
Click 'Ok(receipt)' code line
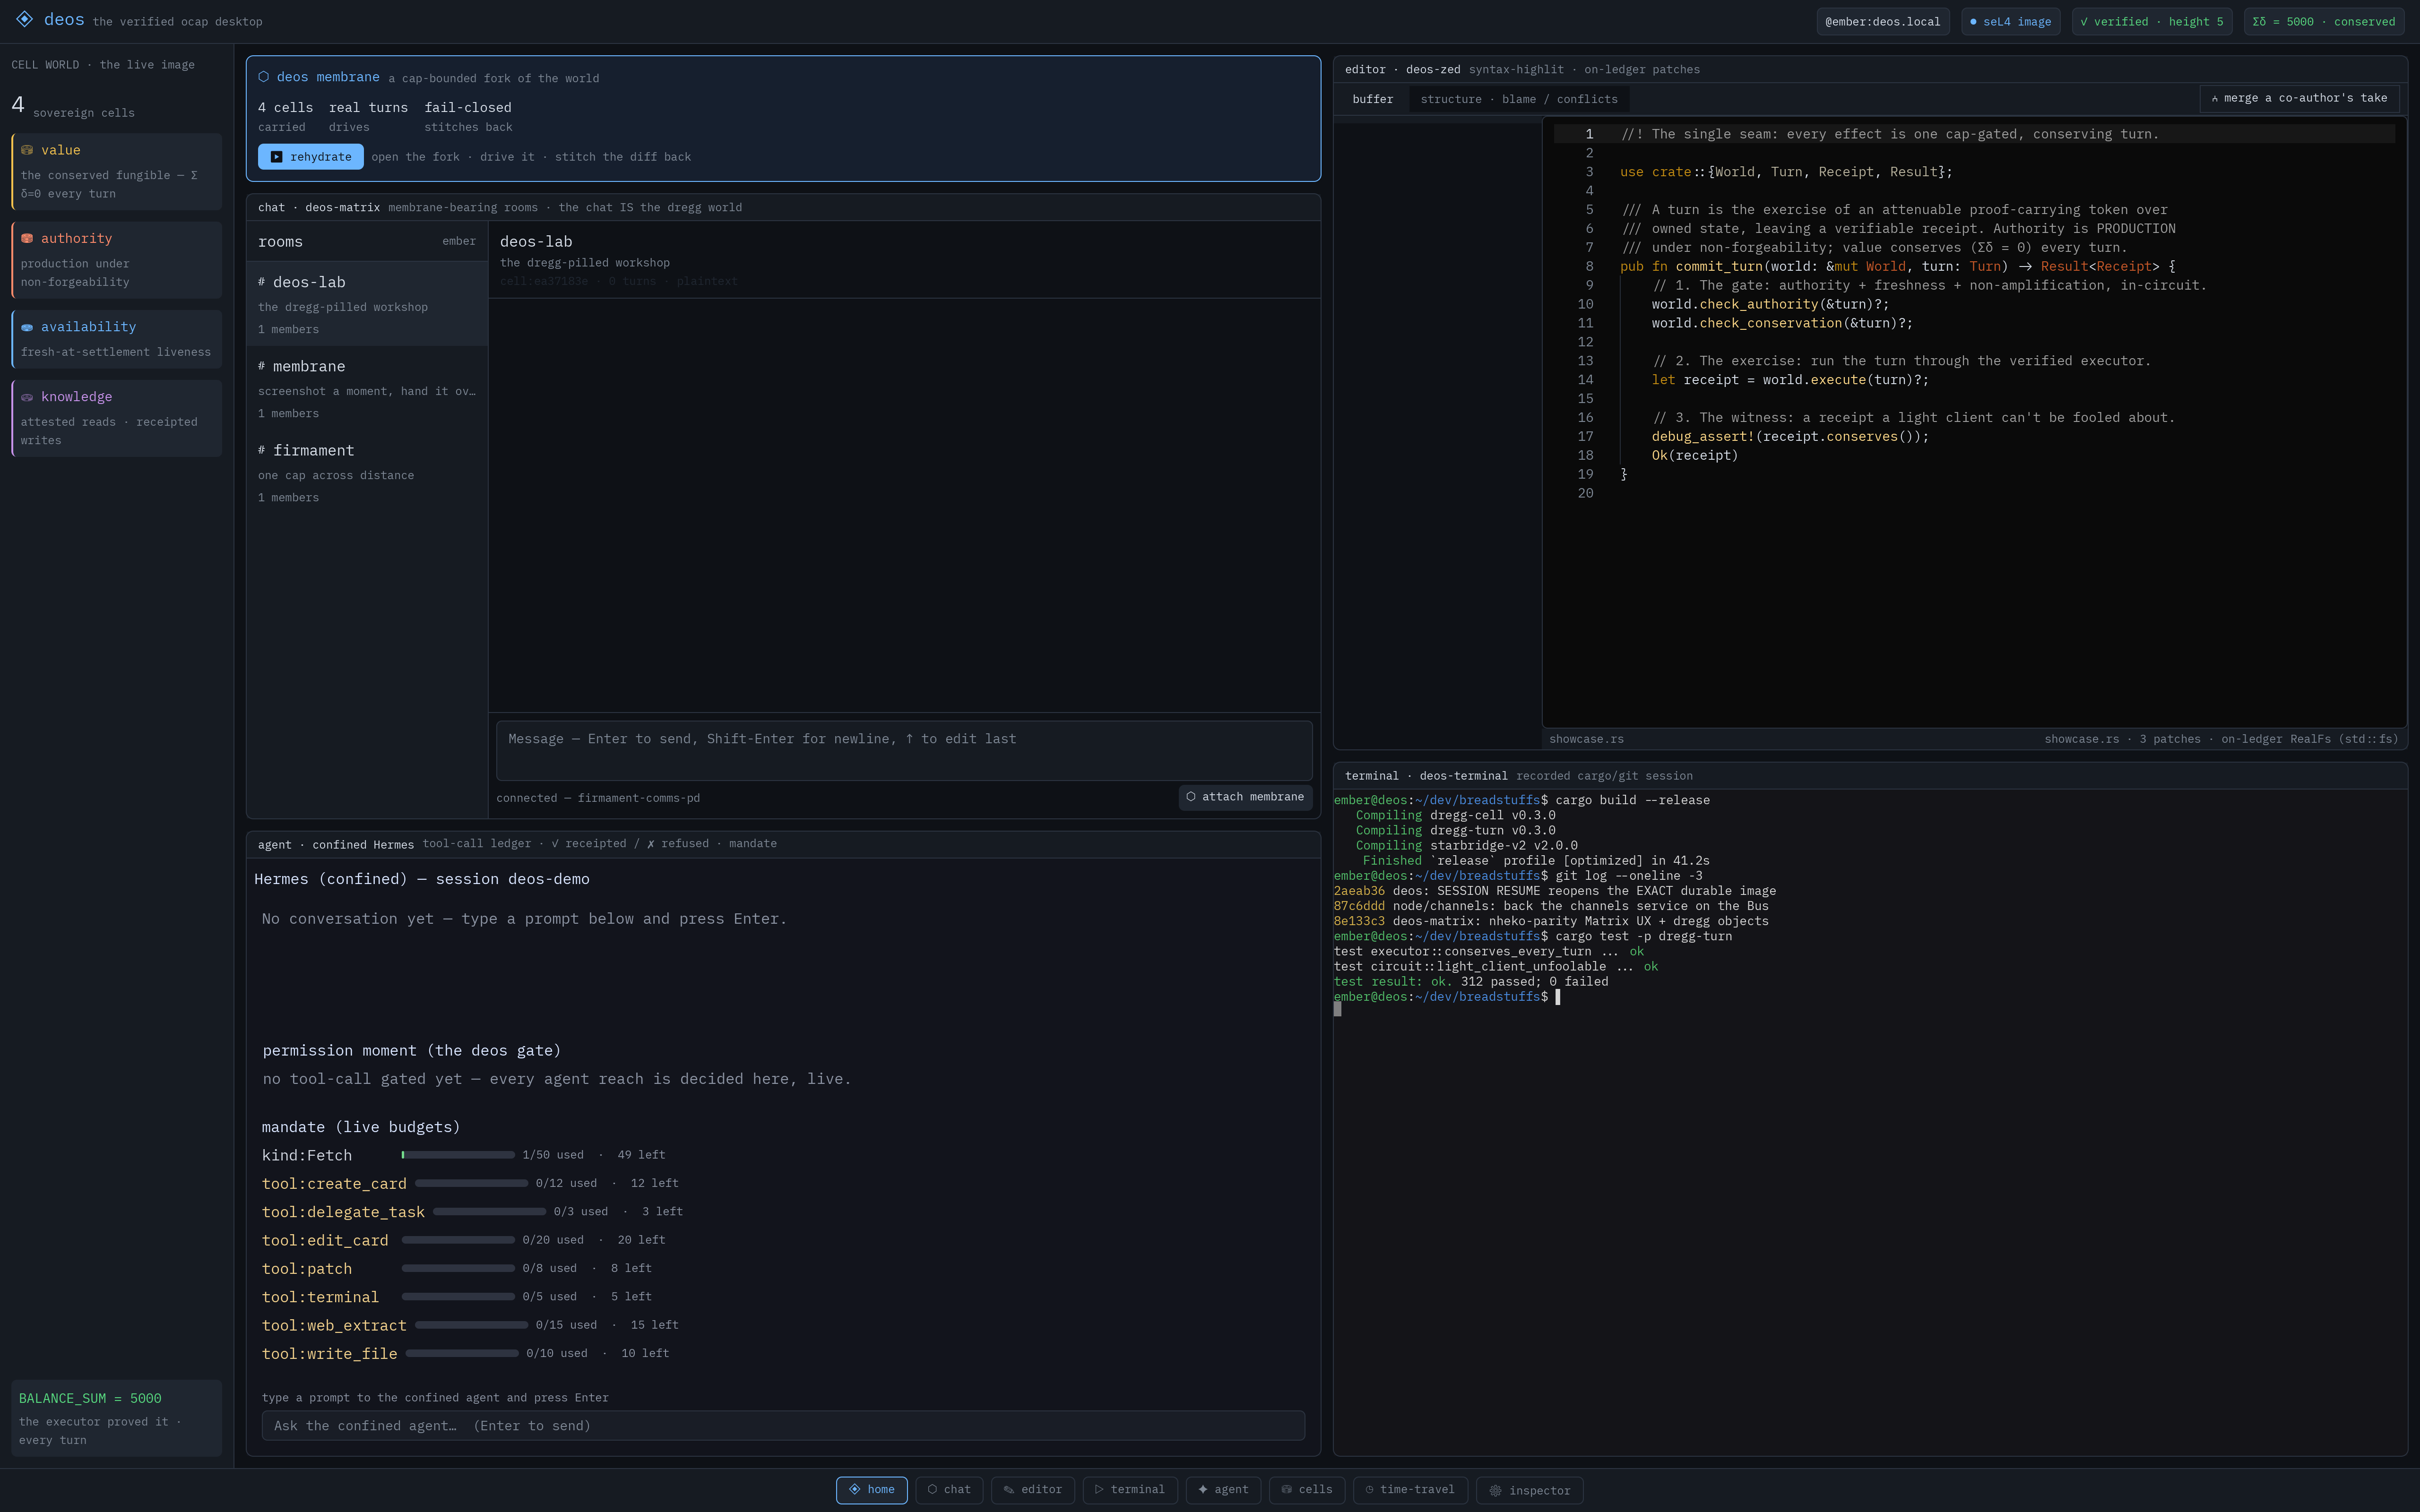point(1695,455)
